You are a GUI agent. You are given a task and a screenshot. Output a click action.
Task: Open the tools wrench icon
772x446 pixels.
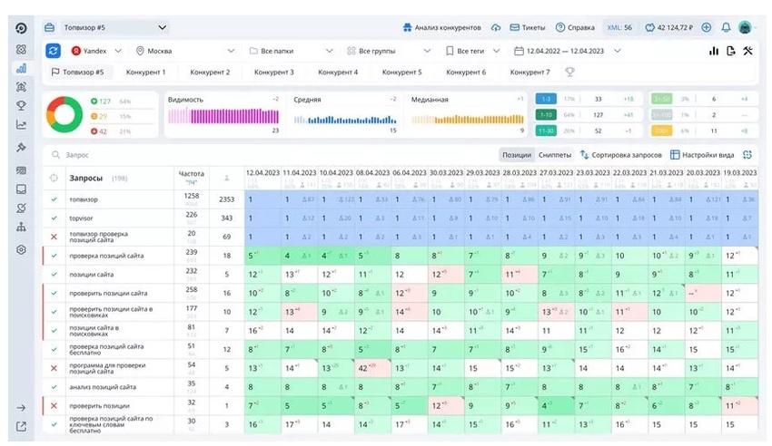click(x=747, y=52)
